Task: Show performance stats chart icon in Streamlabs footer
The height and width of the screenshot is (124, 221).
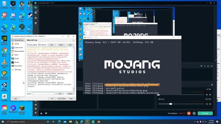Action: click(41, 113)
